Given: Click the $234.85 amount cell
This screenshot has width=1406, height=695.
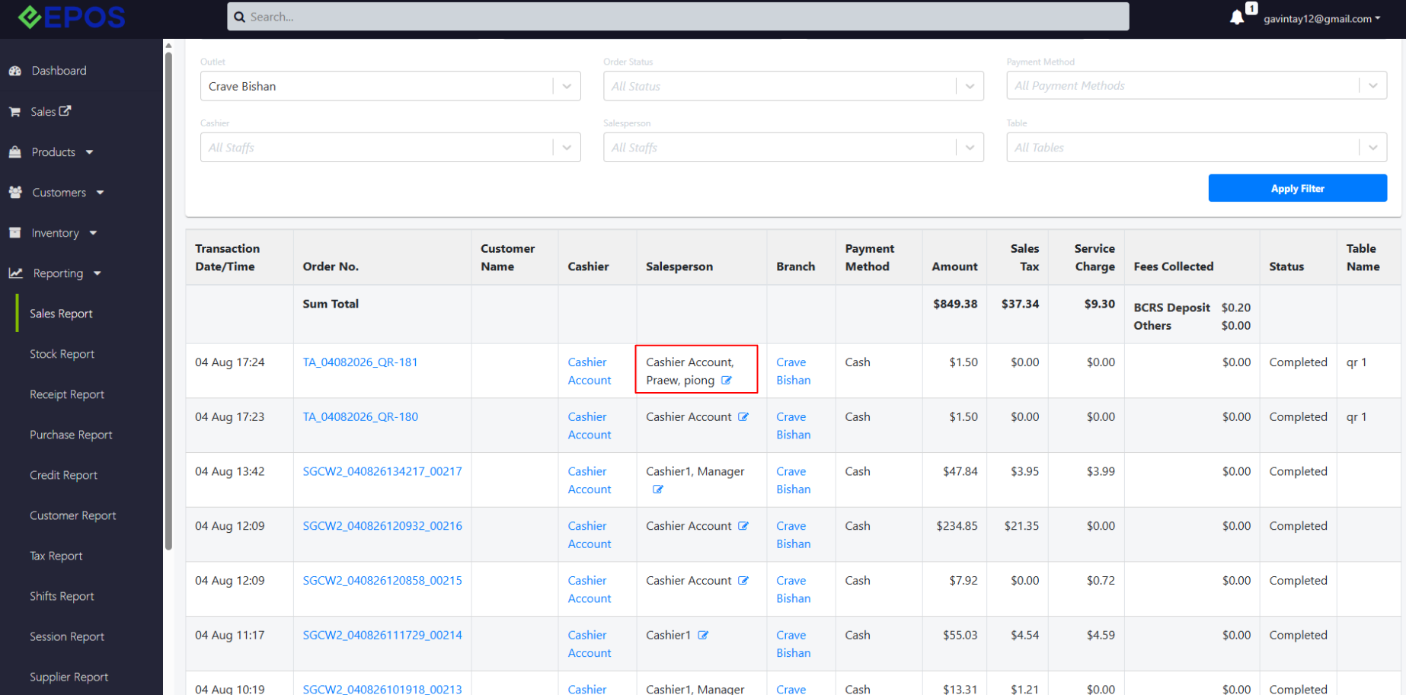Looking at the screenshot, I should pyautogui.click(x=957, y=526).
